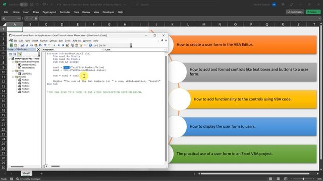The width and height of the screenshot is (323, 181).
Task: Click the Insert Function fx icon
Action: point(36,19)
